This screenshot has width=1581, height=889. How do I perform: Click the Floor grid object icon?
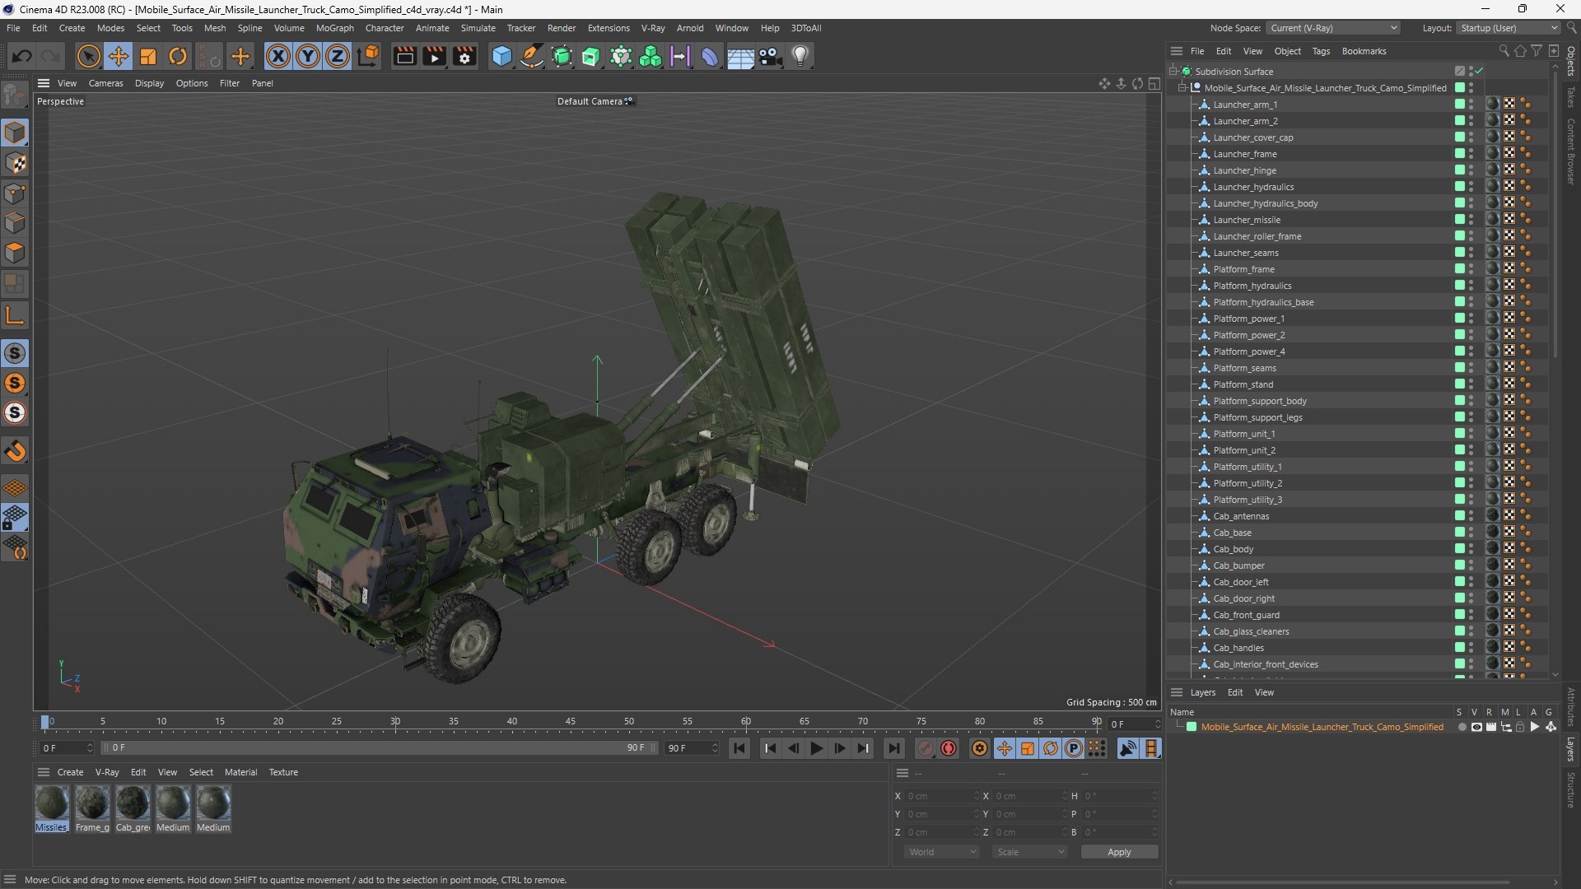click(740, 56)
